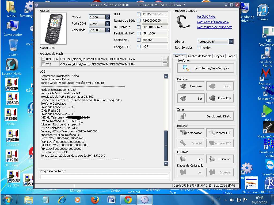Screen dimensions: 274x205
Task: Switch to Ajustes do Modelo tab
Action: tap(199, 56)
